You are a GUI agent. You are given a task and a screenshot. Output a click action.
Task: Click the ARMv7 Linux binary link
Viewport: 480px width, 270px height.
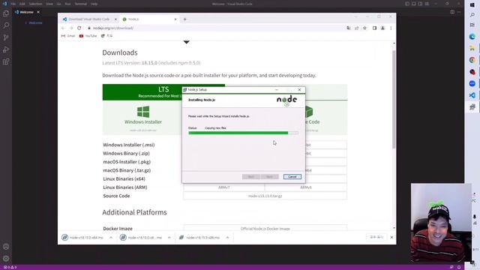click(x=224, y=187)
